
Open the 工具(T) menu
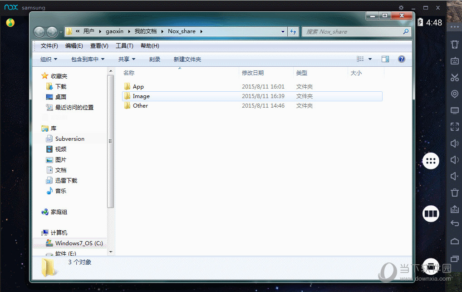click(x=124, y=46)
